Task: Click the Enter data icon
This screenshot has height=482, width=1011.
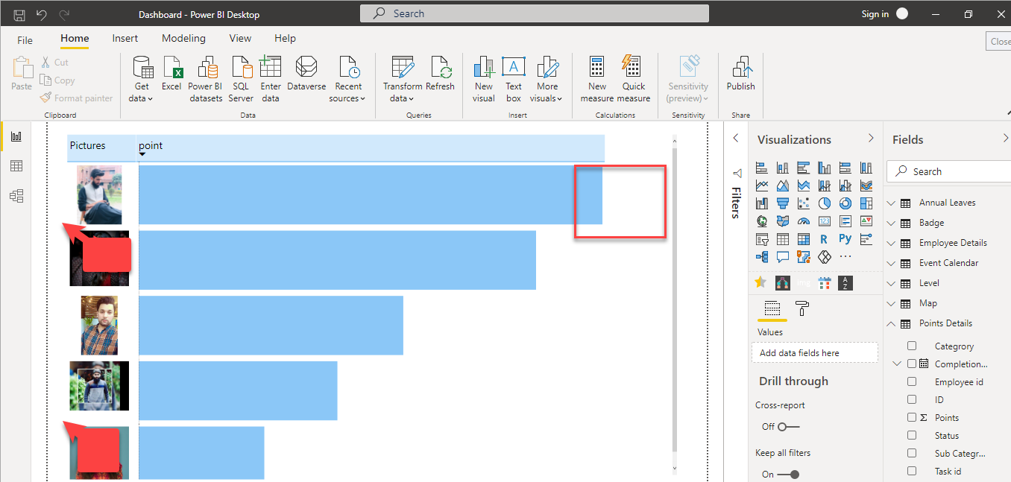Action: 271,67
